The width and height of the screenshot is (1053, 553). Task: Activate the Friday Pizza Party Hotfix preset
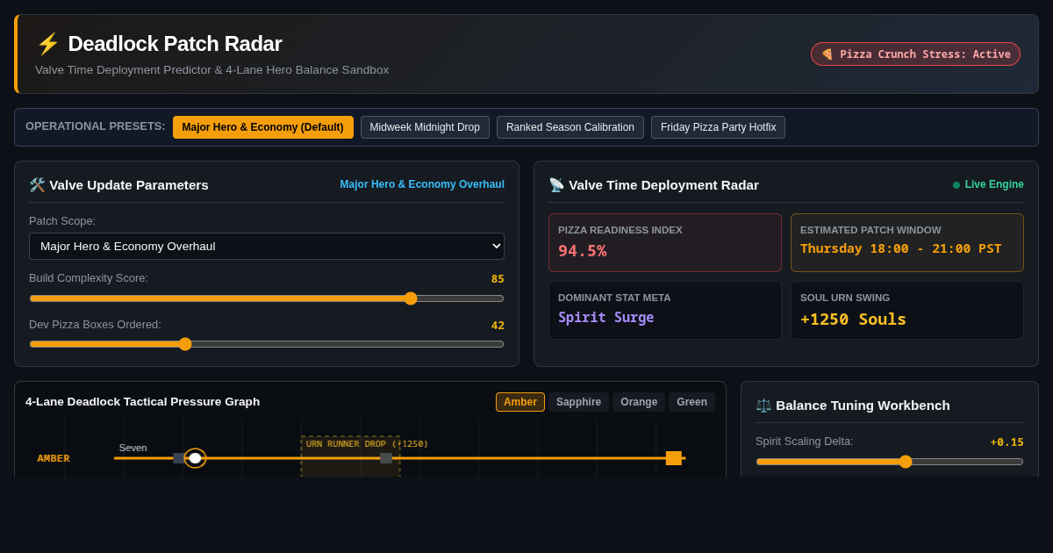tap(718, 127)
